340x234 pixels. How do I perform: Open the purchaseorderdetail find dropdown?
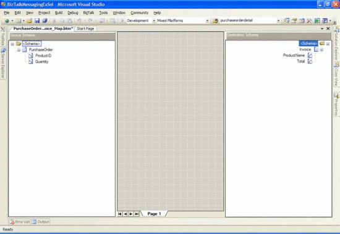point(278,21)
